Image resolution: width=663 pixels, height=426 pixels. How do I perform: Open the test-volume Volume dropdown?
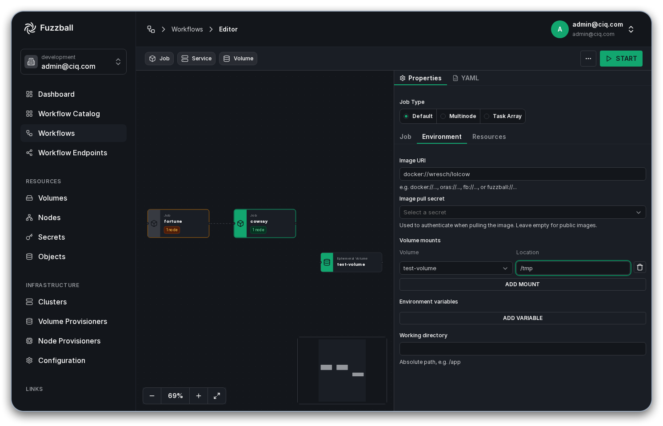[456, 268]
